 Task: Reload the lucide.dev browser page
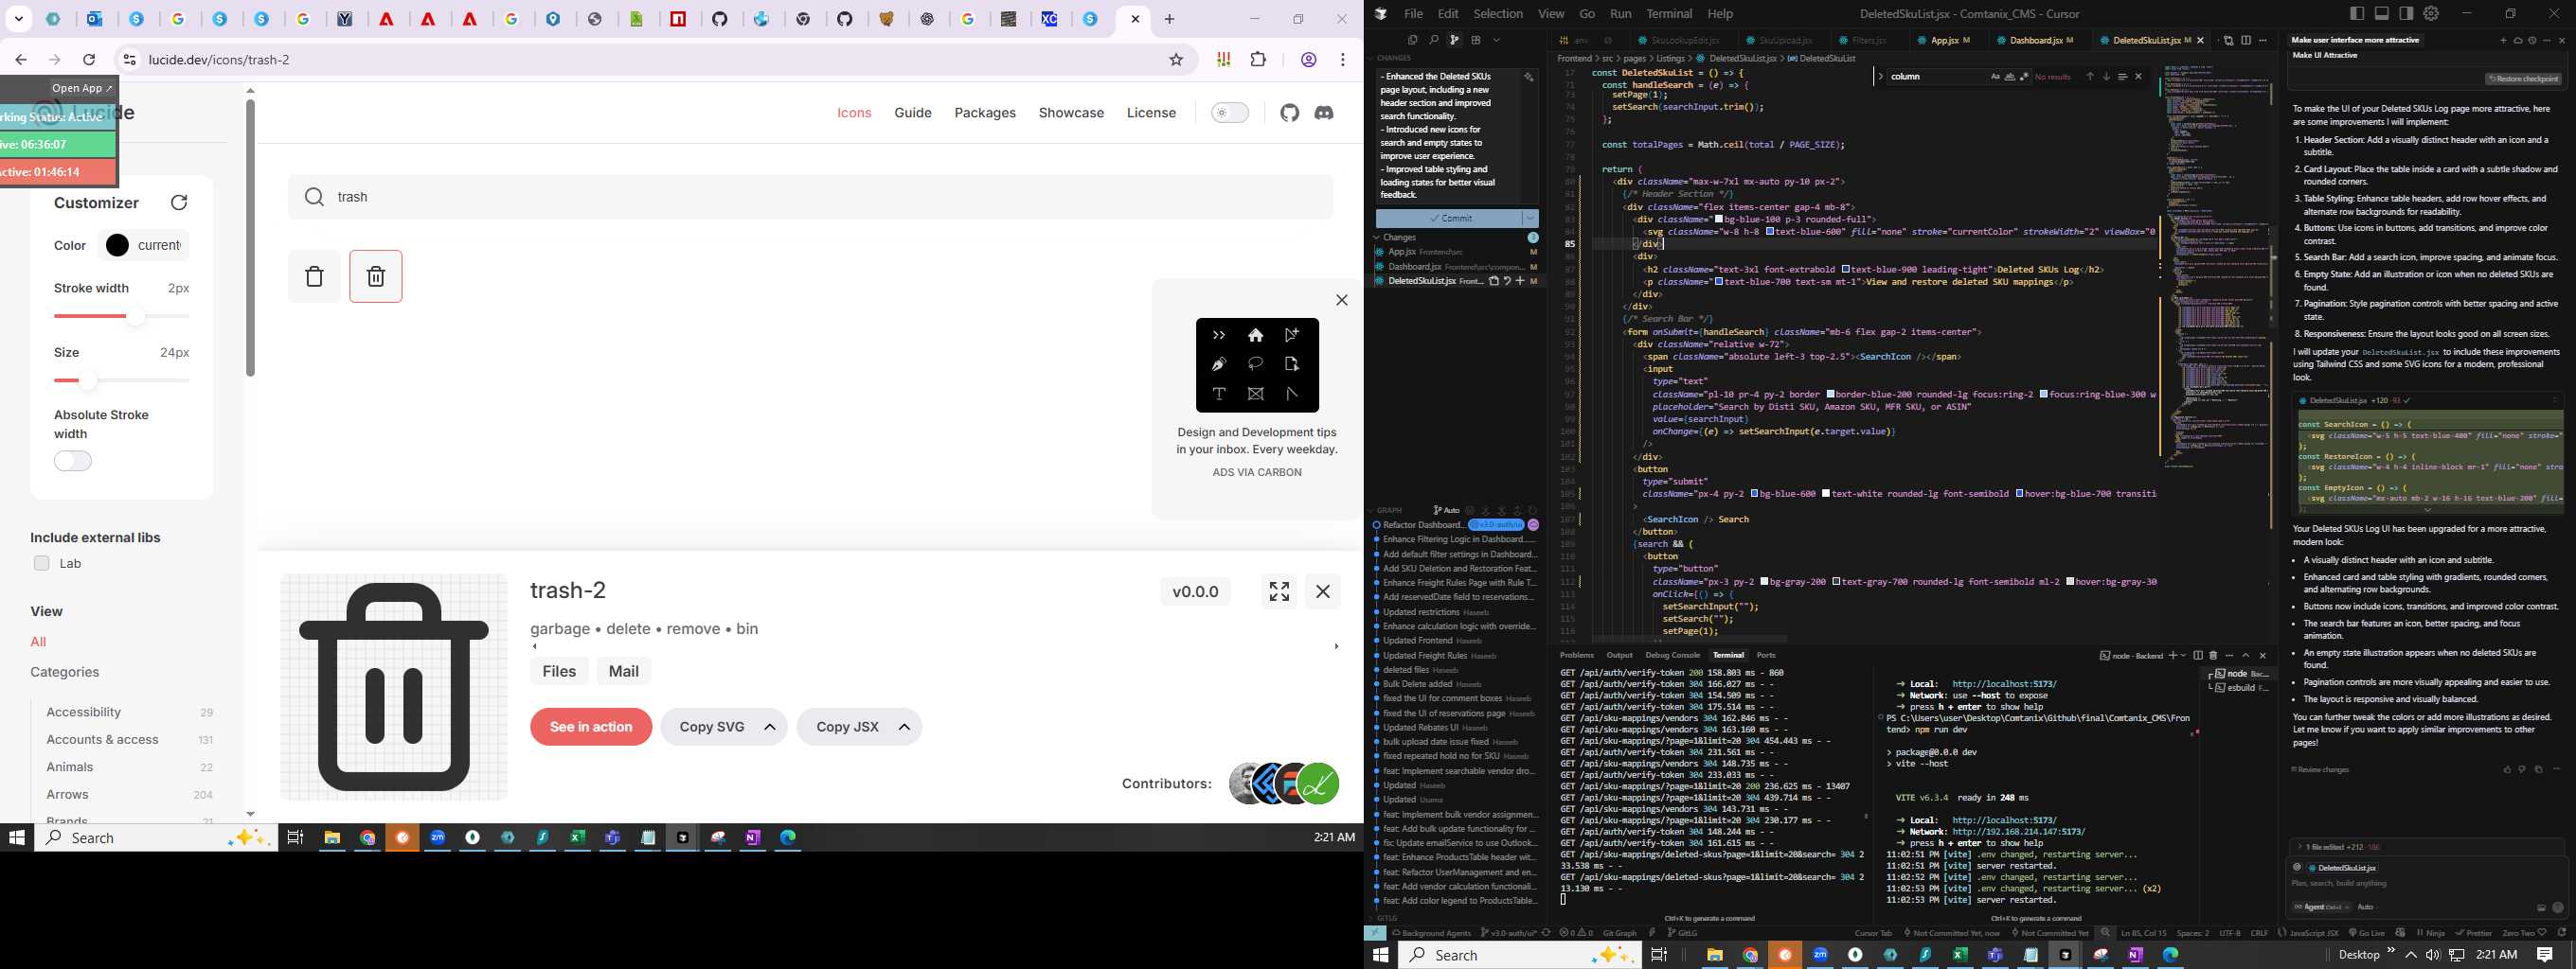90,60
